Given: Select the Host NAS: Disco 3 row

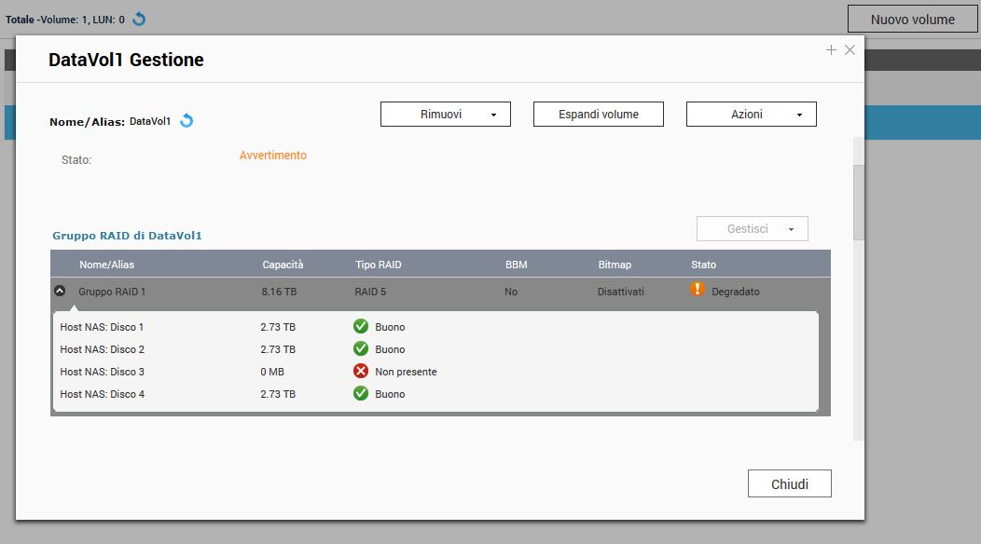Looking at the screenshot, I should pyautogui.click(x=103, y=372).
